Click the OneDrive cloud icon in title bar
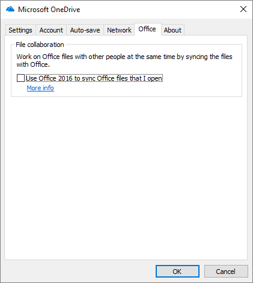This screenshot has width=253, height=283. tap(10, 9)
